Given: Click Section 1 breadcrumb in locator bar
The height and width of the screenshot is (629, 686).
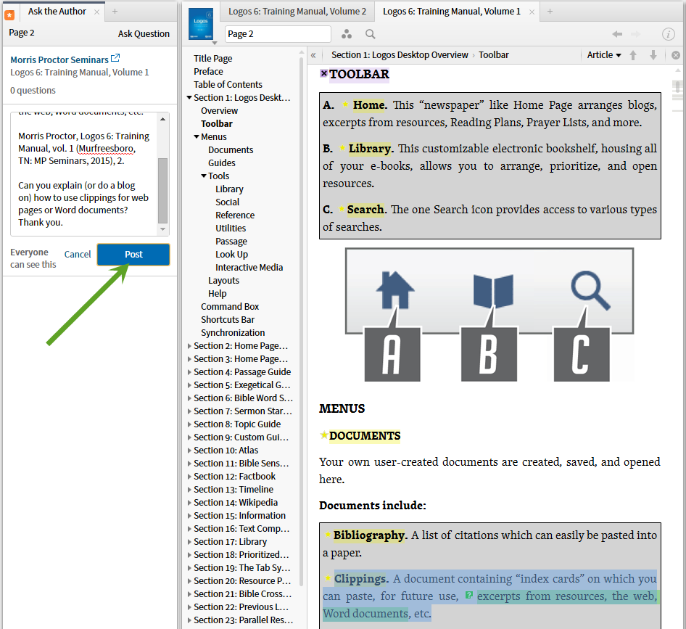Looking at the screenshot, I should click(400, 54).
